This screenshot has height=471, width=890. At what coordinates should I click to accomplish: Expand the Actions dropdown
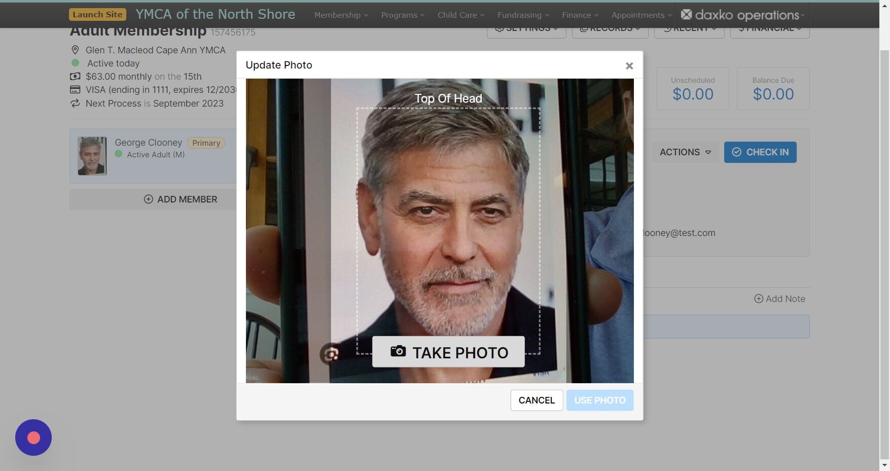click(685, 152)
